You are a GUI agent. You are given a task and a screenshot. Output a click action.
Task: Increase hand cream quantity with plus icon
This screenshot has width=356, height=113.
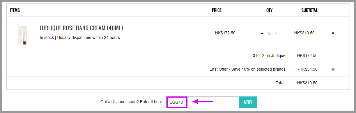(276, 33)
